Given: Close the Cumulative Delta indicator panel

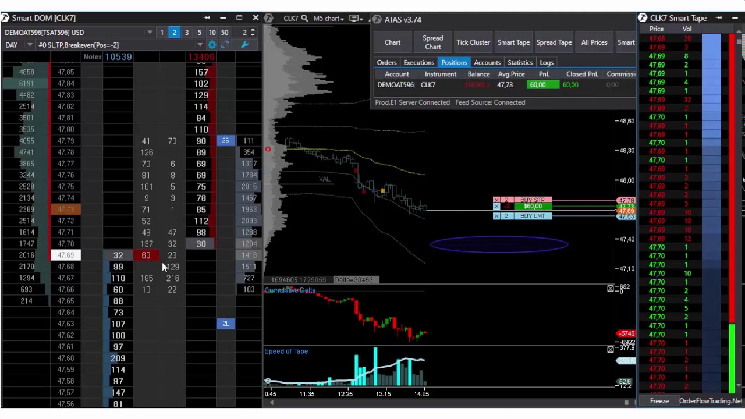Looking at the screenshot, I should (x=611, y=289).
